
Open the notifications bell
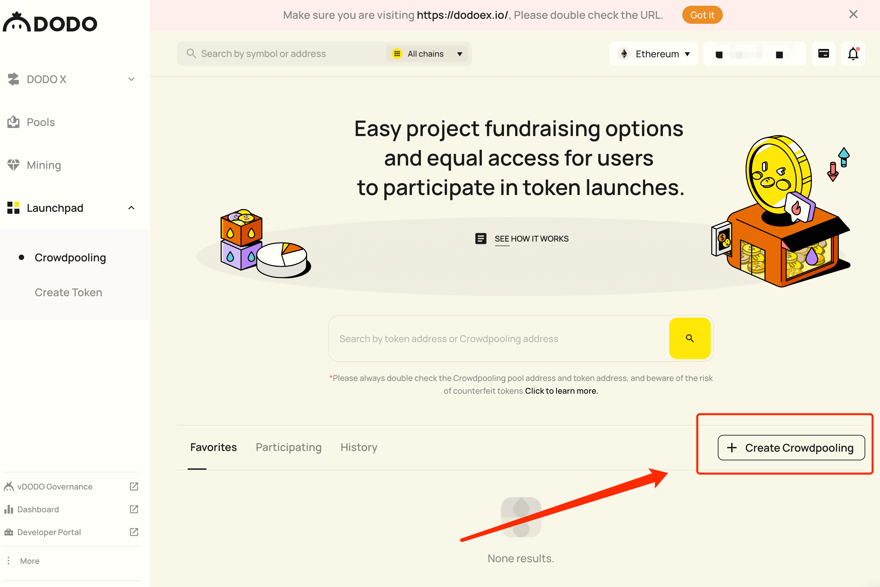click(853, 54)
